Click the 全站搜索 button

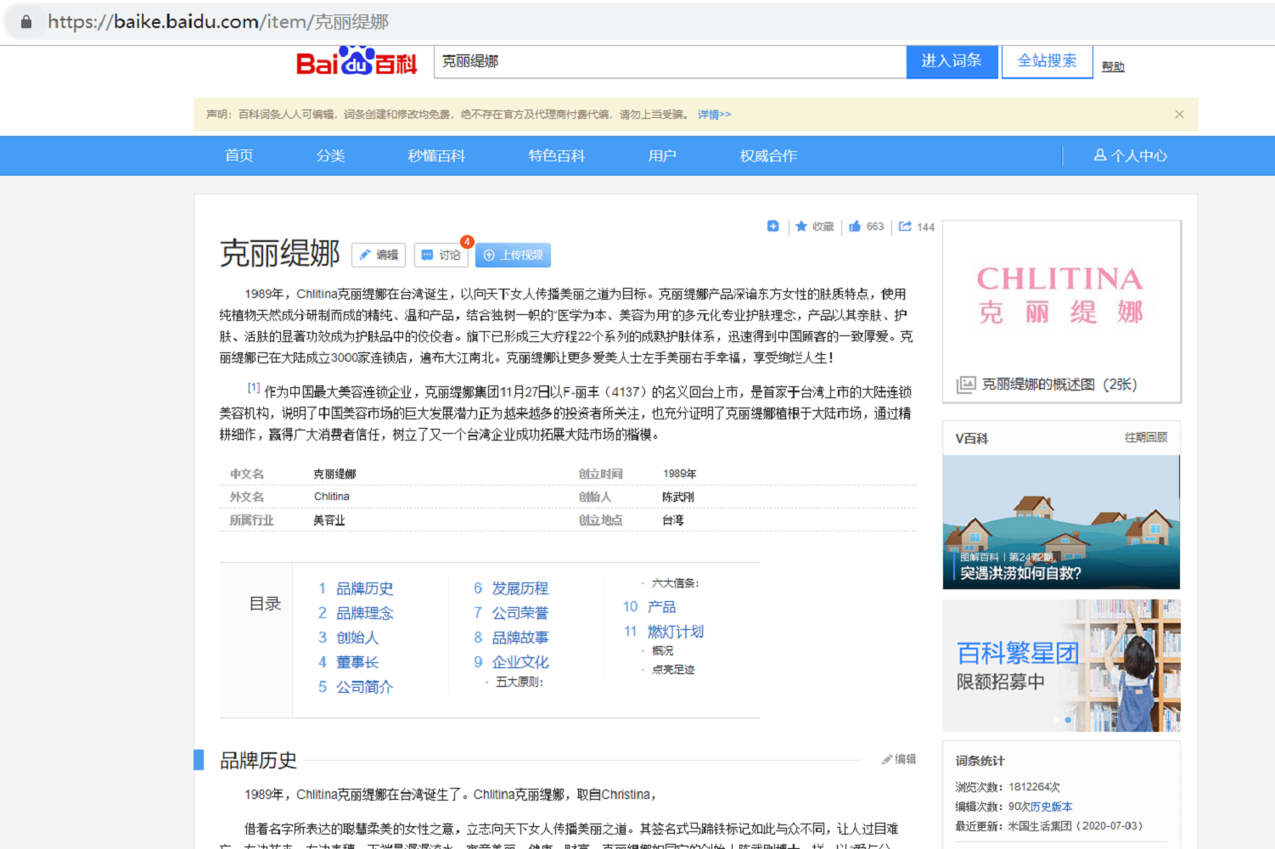tap(1047, 61)
